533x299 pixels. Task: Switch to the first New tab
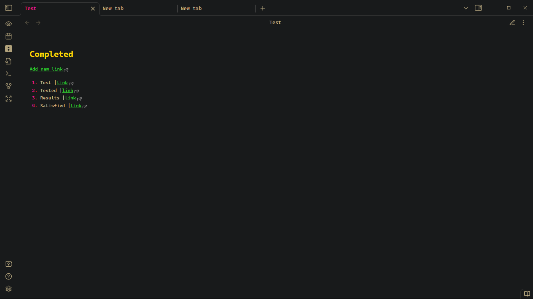point(138,8)
